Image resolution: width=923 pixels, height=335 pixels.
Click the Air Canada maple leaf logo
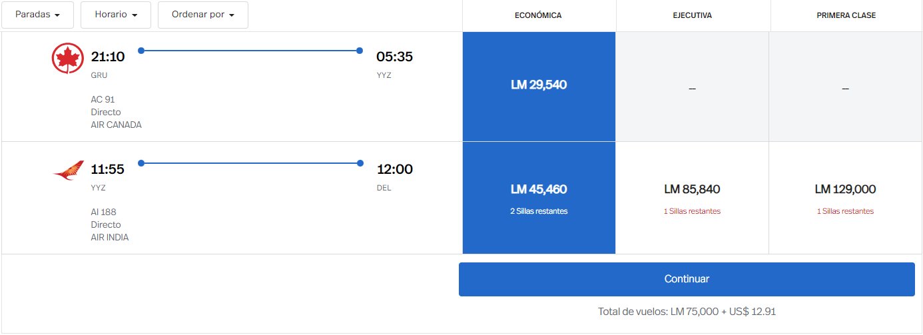(x=67, y=59)
